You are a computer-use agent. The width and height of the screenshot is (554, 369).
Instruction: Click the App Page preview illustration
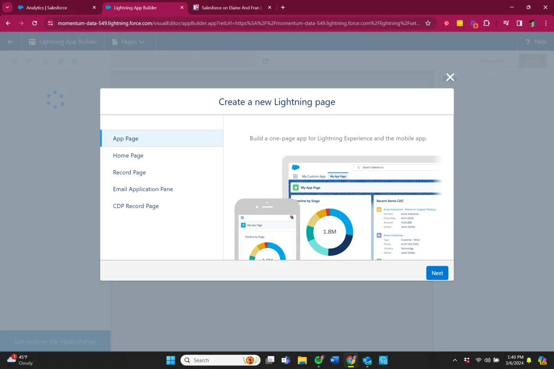point(338,208)
